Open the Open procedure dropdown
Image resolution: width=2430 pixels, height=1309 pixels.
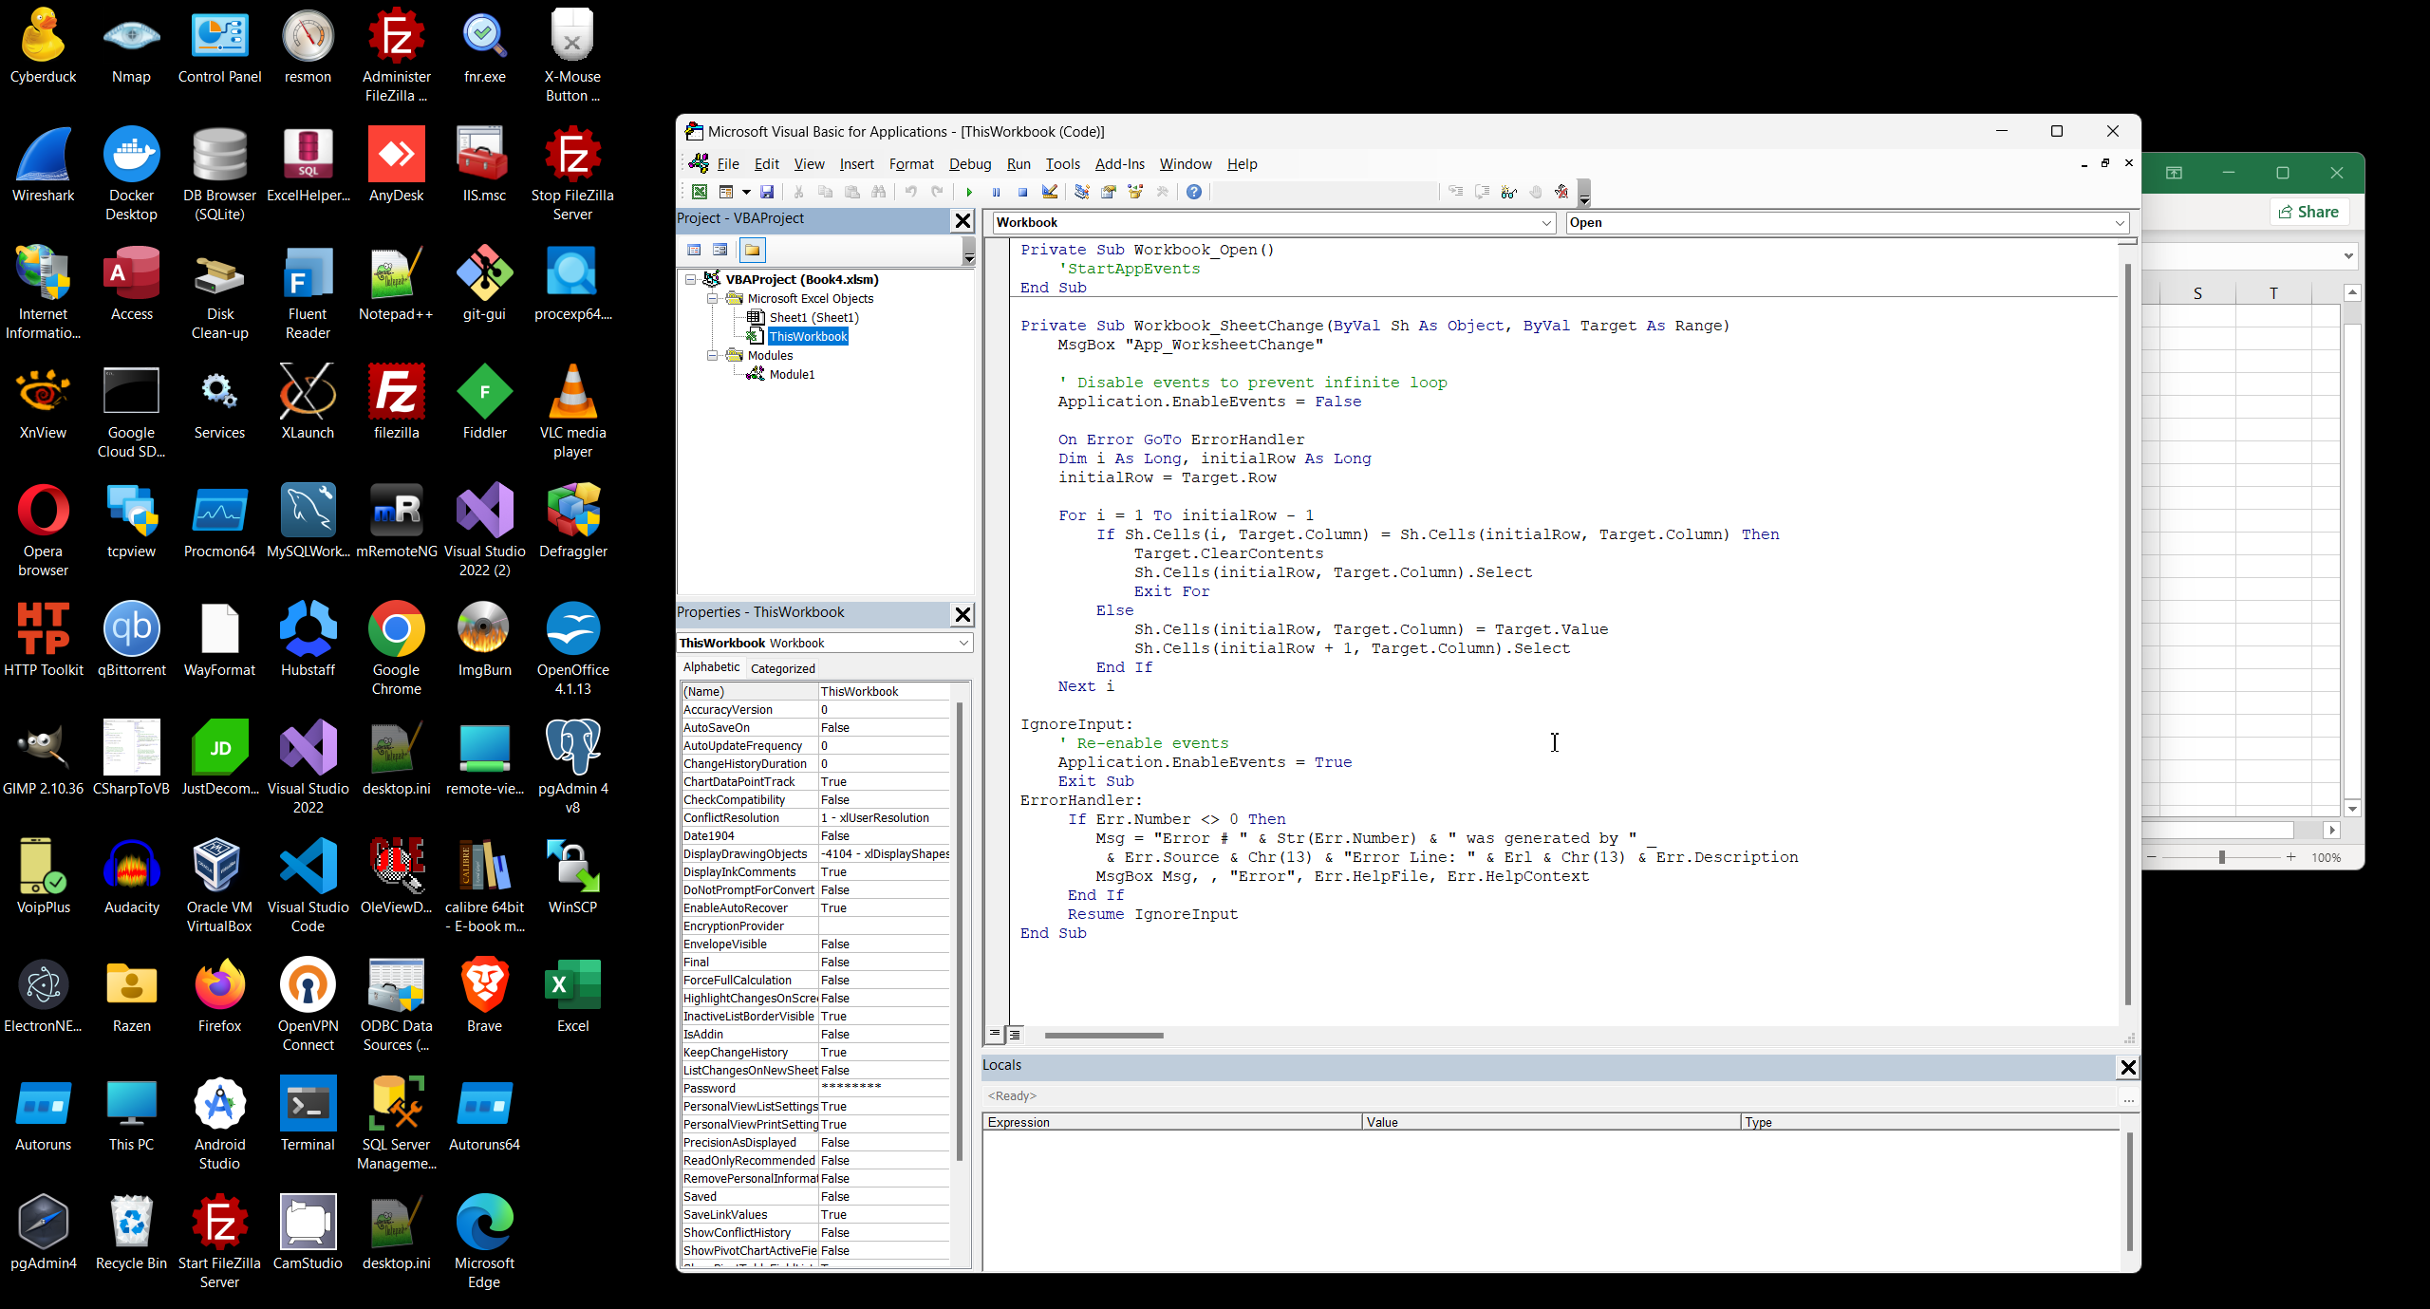pyautogui.click(x=2120, y=223)
